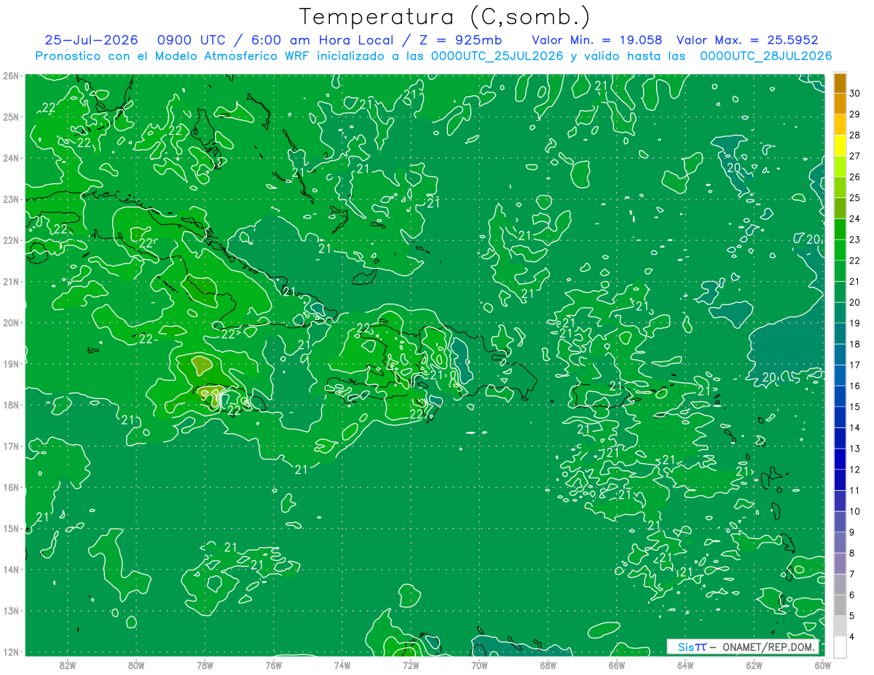Click legend color band between 20 and 21
Viewport: 874px width, 675px height.
840,291
